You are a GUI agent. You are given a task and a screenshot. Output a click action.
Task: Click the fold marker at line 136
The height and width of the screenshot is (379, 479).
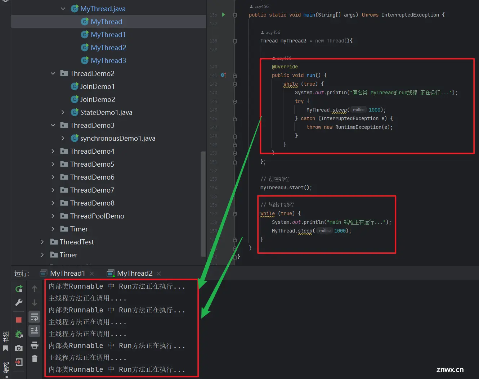pos(235,15)
